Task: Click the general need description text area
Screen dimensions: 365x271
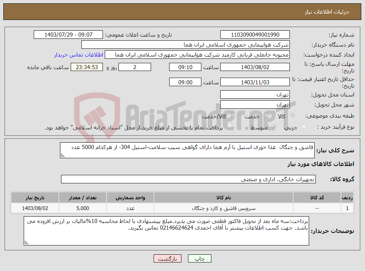Action: [187, 150]
